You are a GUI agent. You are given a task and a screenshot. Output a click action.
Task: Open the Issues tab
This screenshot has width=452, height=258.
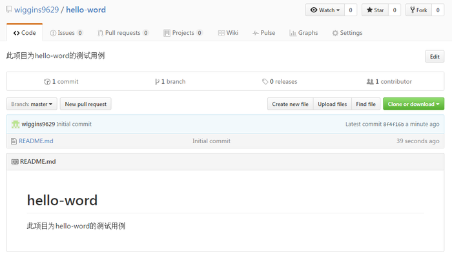67,33
